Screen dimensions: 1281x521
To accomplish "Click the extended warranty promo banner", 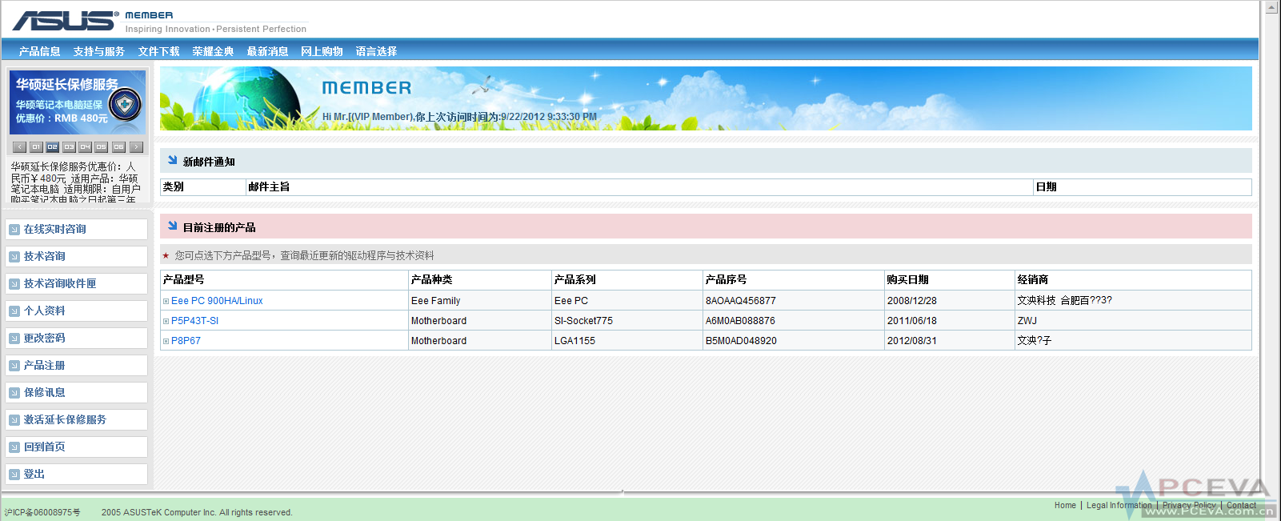I will coord(78,102).
